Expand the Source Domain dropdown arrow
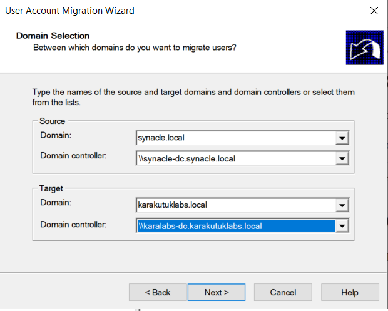Viewport: 388px width, 311px height. (342, 138)
